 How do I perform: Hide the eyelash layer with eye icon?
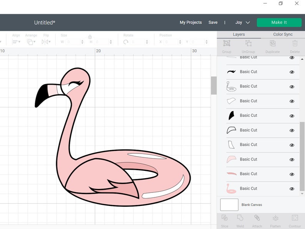(292, 72)
